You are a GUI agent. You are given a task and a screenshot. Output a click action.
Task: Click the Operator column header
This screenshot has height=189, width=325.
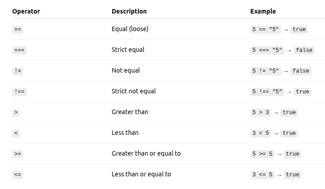(x=26, y=11)
